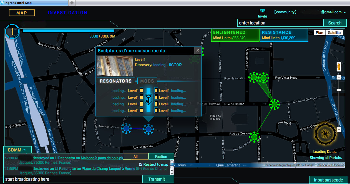Collapse the COMM panel
The image size is (350, 184).
(x=17, y=150)
